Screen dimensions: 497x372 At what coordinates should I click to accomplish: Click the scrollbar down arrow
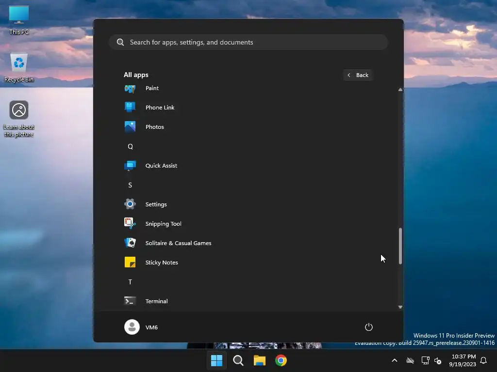tap(400, 307)
